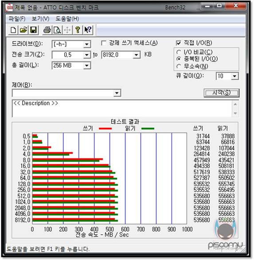Click the 전송 속도 - MB / Sec axis label
This screenshot has height=260, width=254.
coord(102,235)
